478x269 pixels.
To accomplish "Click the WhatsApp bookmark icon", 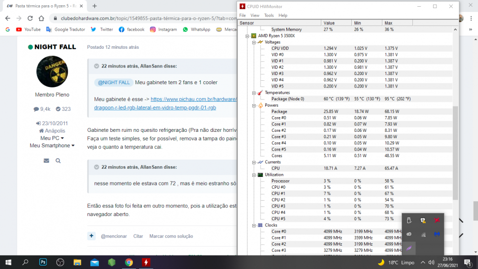I will (185, 29).
